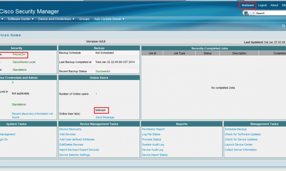Viewport: 286px width, 171px height.
Task: Expand Auto Update Server dropdown arrow
Action: 124,19
